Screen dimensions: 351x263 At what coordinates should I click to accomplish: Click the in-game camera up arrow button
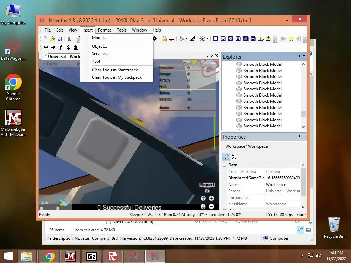click(203, 198)
